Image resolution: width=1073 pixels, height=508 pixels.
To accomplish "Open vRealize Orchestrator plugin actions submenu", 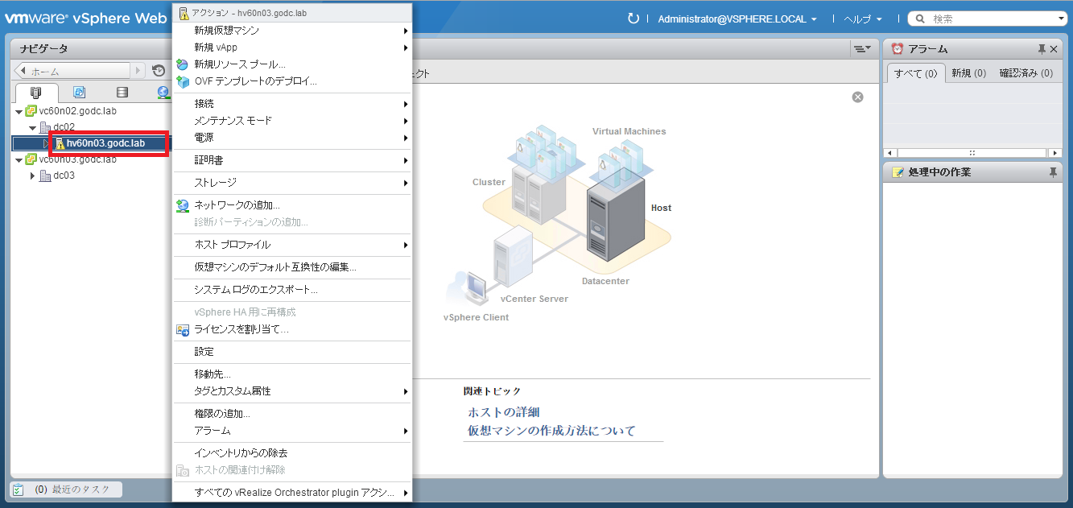I will click(292, 493).
